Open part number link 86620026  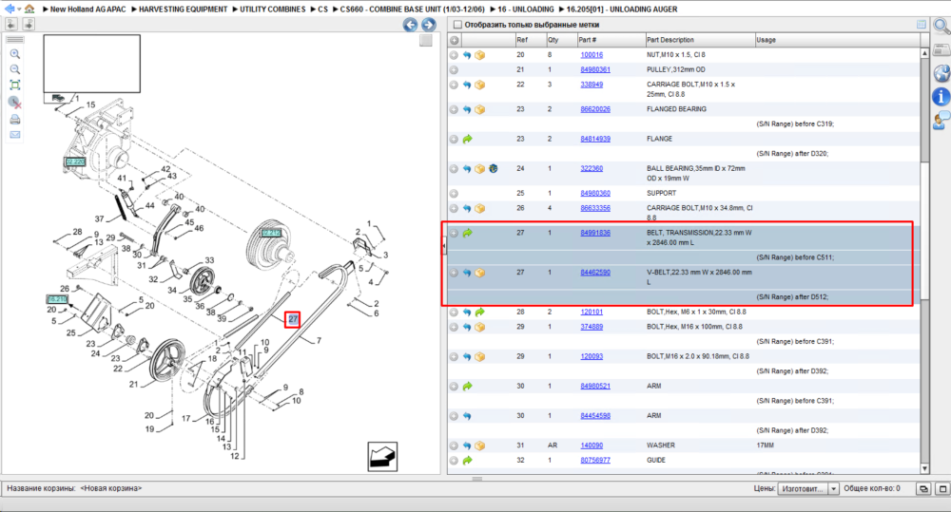click(x=595, y=109)
